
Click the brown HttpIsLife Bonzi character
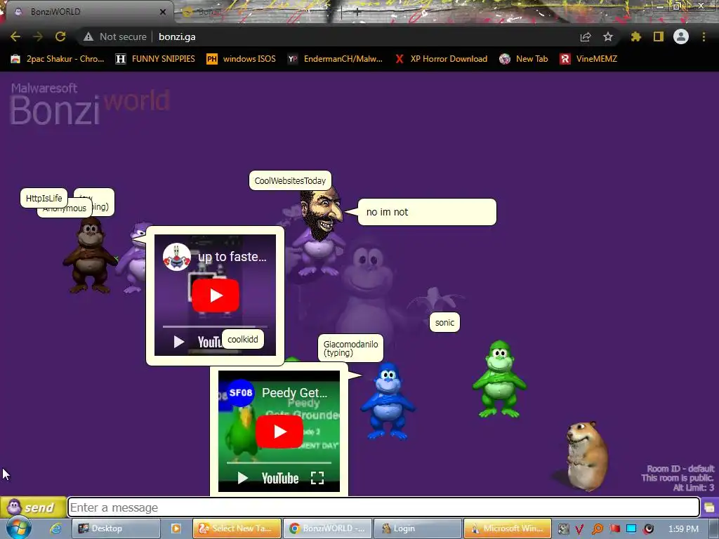pos(89,255)
